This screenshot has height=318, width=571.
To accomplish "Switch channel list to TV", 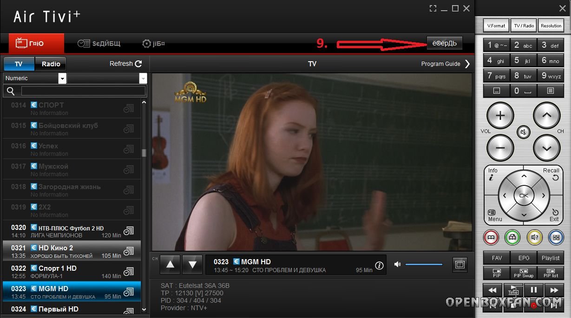I will (19, 64).
